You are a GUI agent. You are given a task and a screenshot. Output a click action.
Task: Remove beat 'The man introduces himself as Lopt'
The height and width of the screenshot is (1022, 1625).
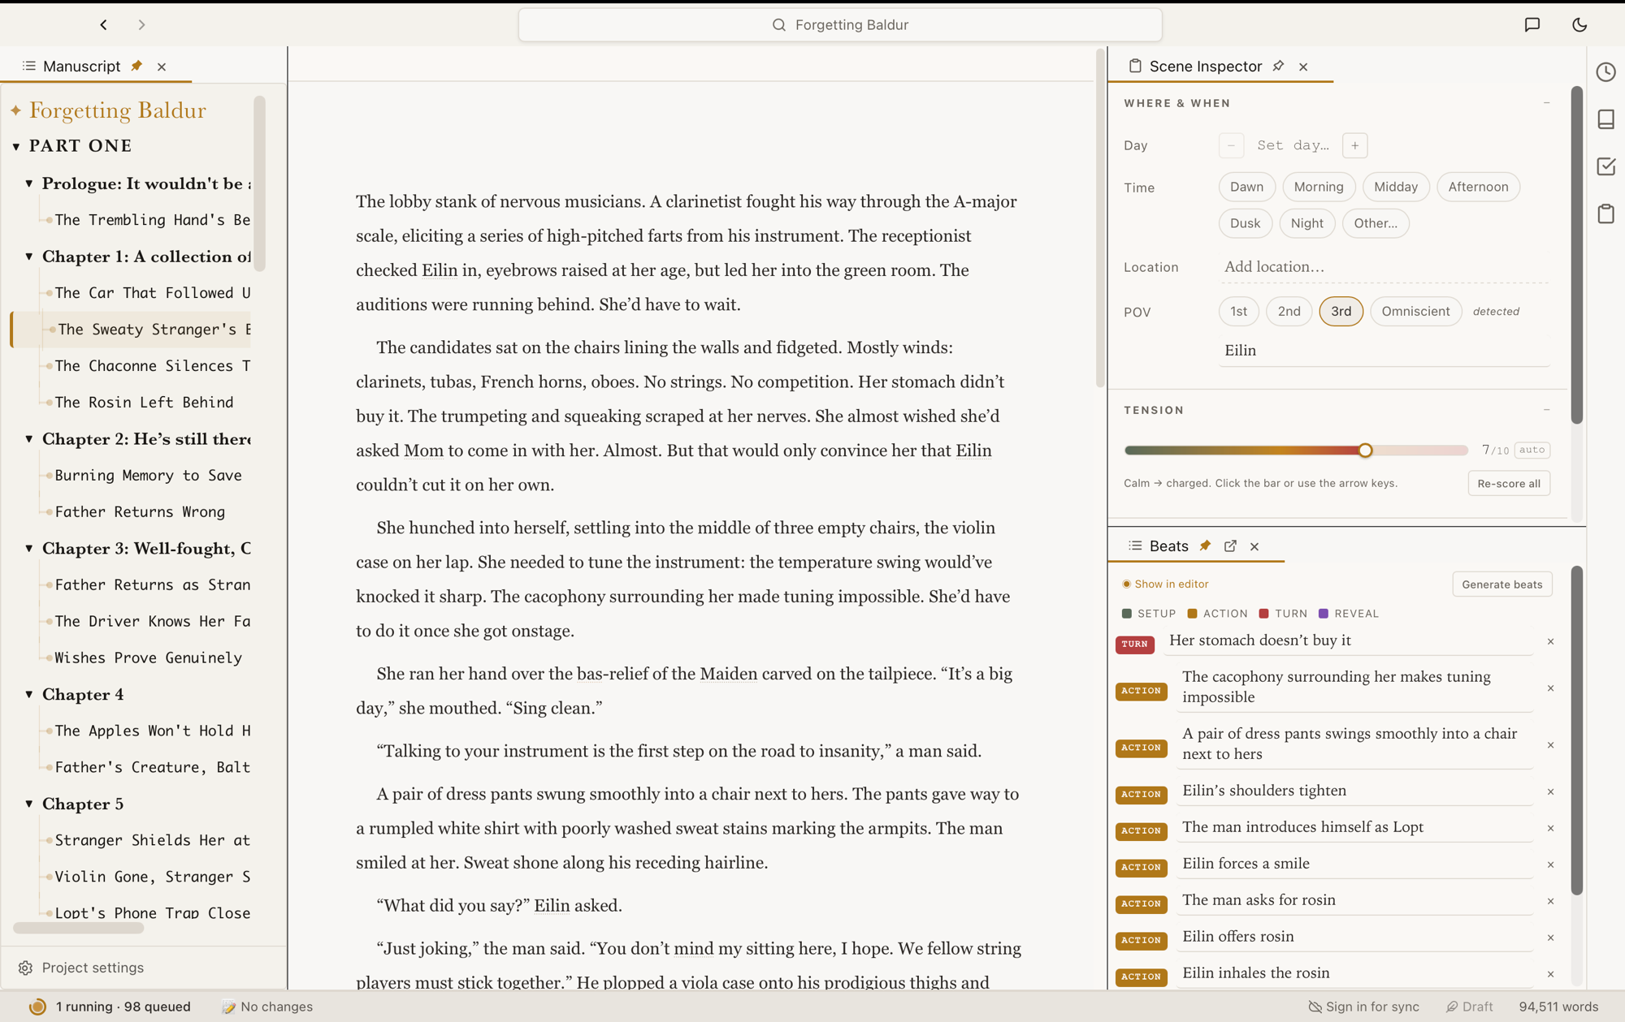(x=1550, y=828)
